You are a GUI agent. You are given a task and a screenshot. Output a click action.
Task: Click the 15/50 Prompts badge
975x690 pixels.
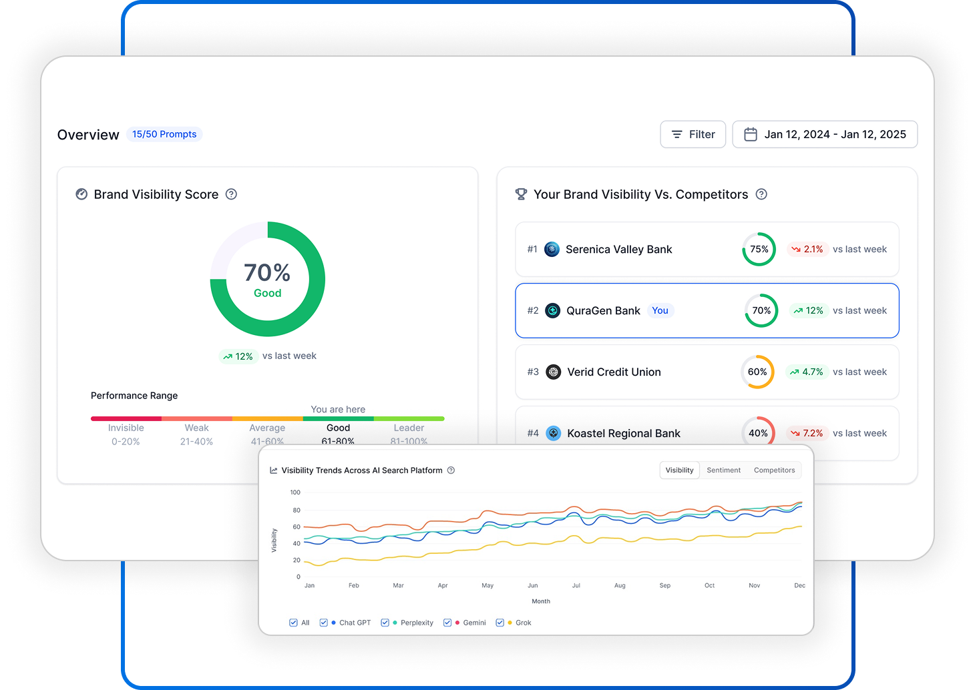pyautogui.click(x=164, y=134)
